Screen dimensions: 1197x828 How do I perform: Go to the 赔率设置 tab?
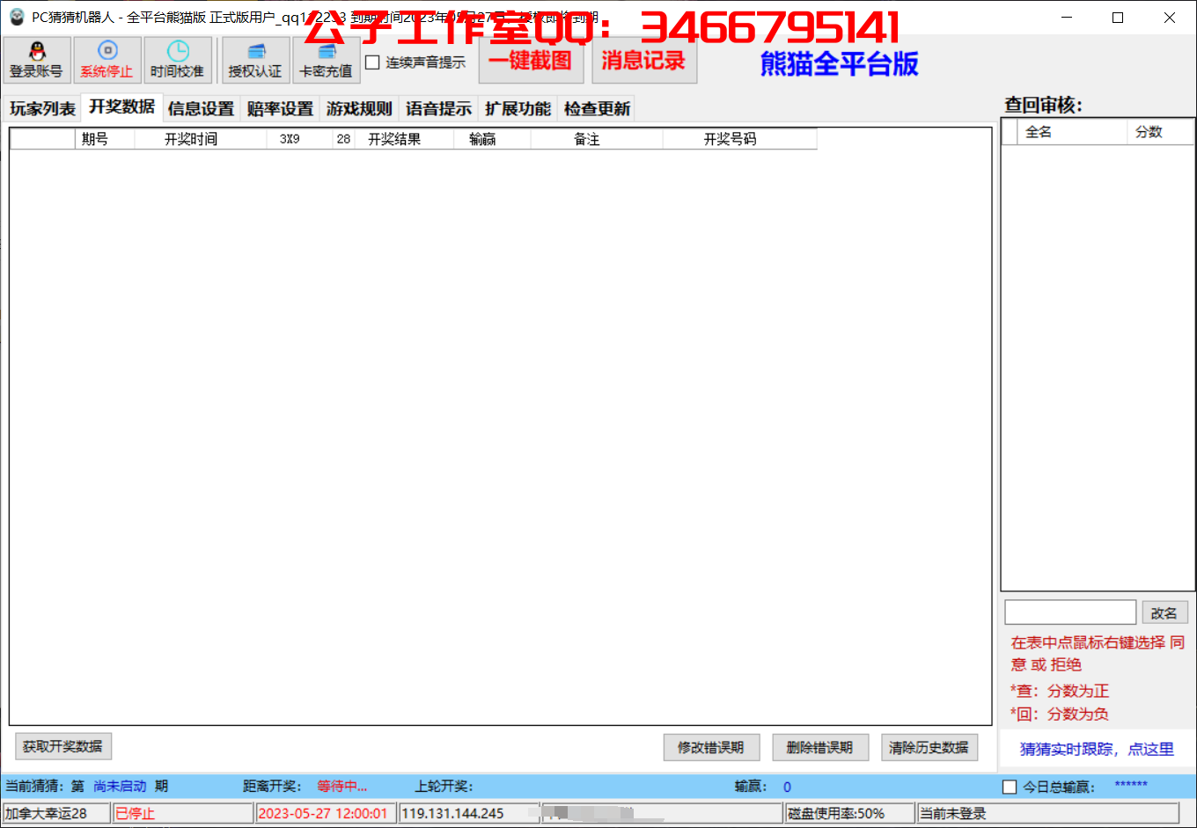[280, 109]
